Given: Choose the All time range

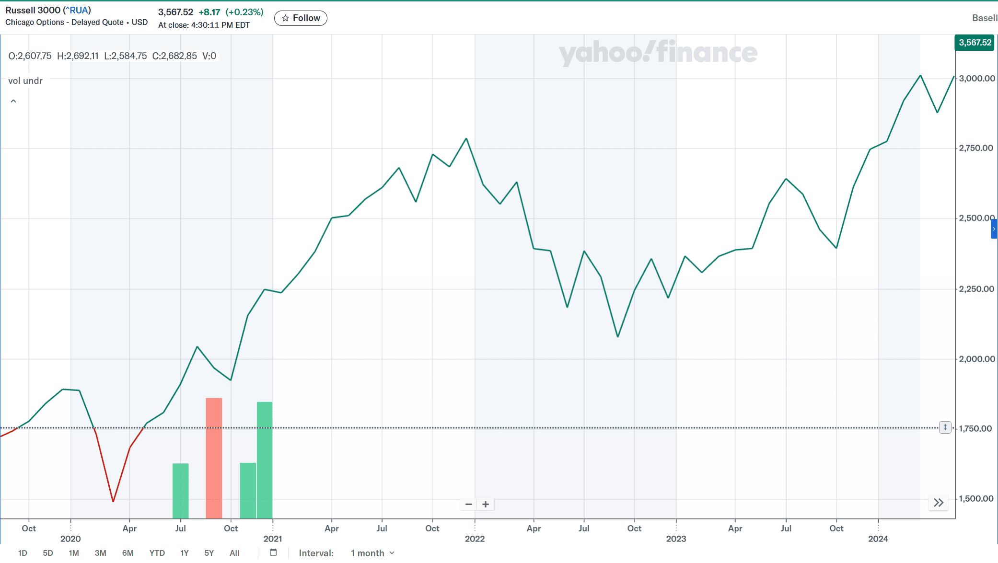Looking at the screenshot, I should [x=234, y=553].
